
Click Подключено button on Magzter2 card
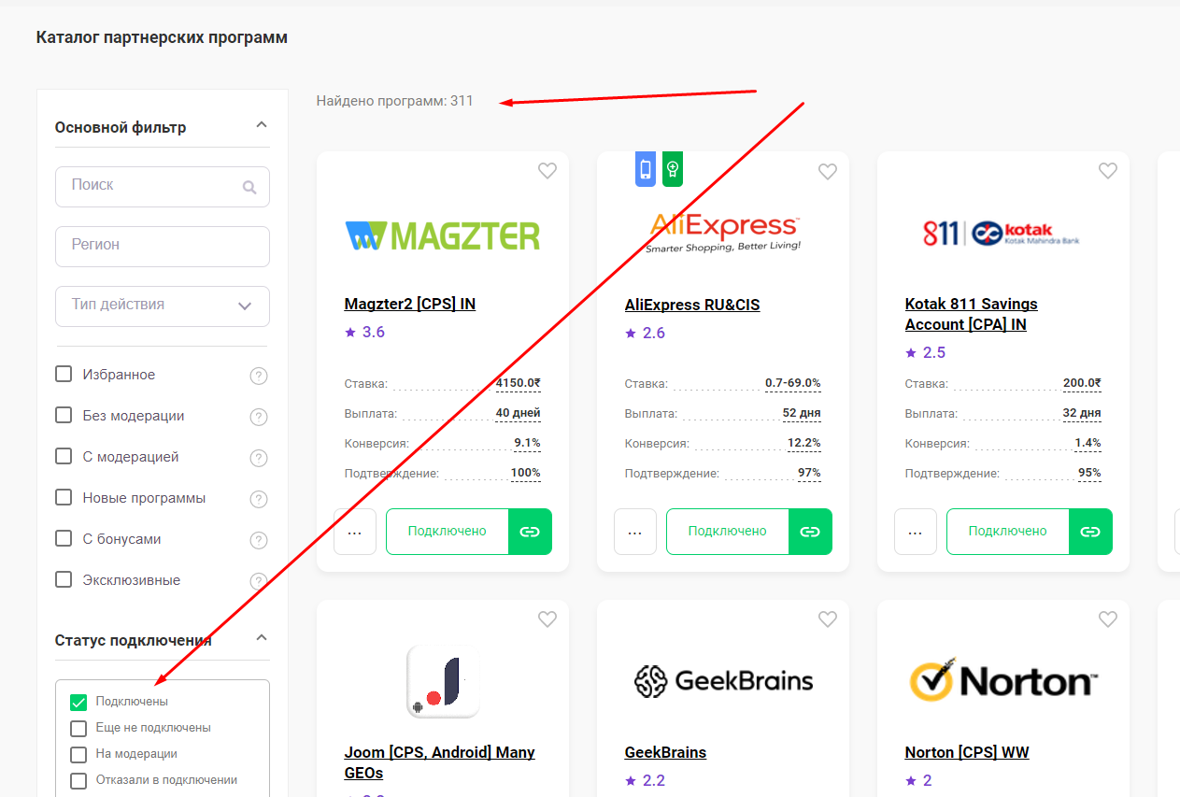tap(448, 532)
